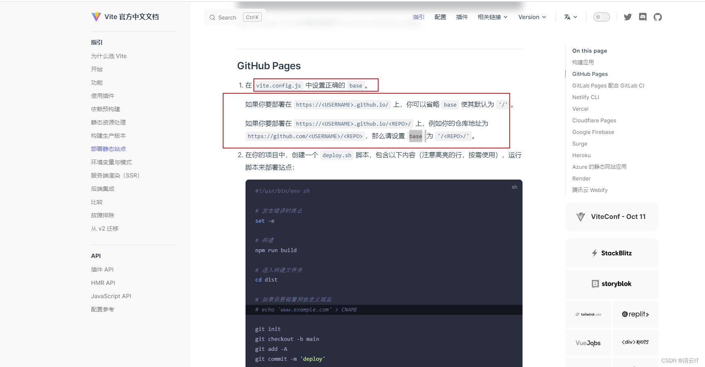Jump to Google Firebase in outline
The height and width of the screenshot is (367, 705).
point(593,132)
